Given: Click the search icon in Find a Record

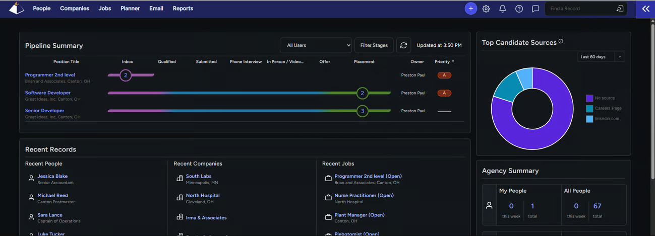Looking at the screenshot, I should pos(620,9).
